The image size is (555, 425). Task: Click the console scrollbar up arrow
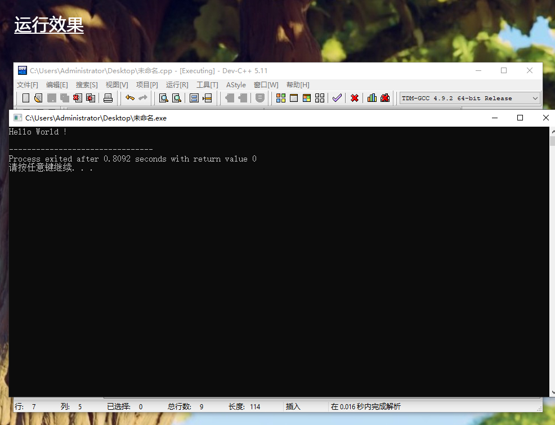pos(553,131)
